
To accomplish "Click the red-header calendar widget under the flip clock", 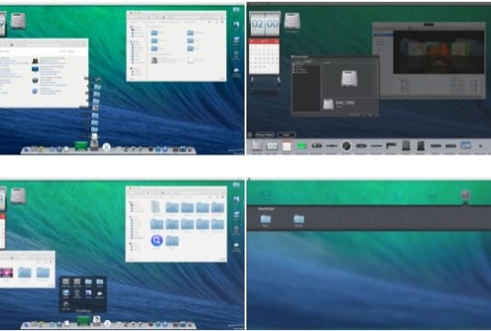I will point(264,57).
